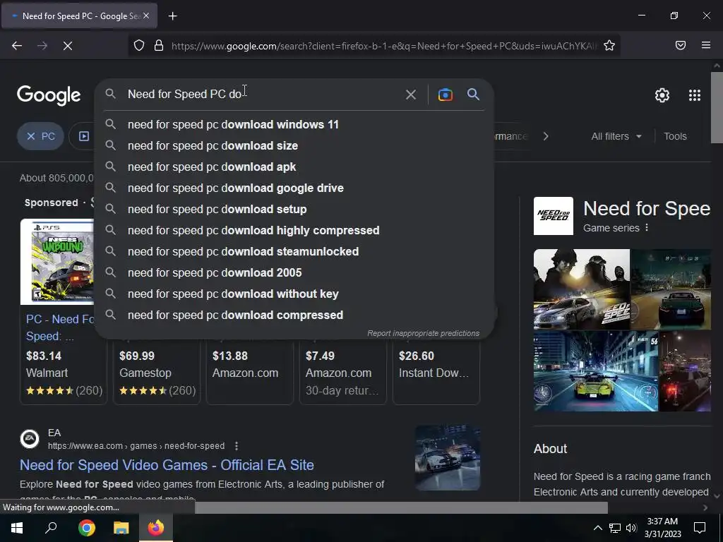Open the EA result thumbnail image

click(x=447, y=457)
